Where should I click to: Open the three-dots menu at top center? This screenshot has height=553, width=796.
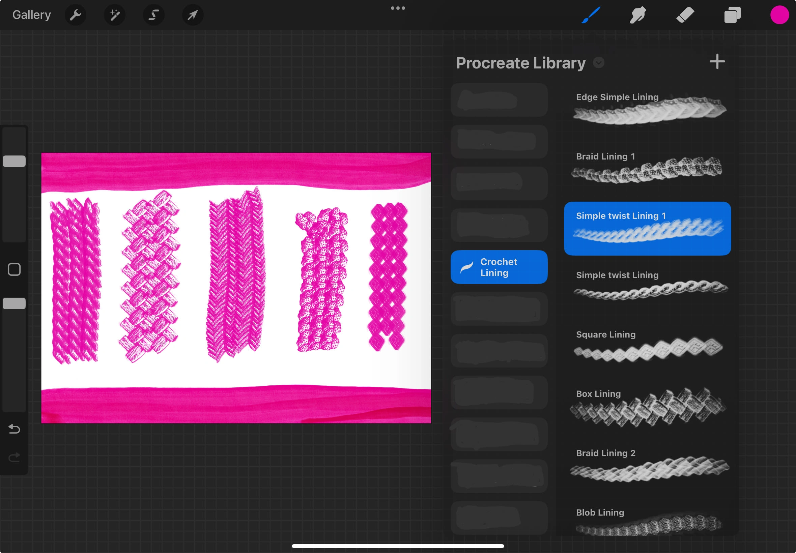398,8
